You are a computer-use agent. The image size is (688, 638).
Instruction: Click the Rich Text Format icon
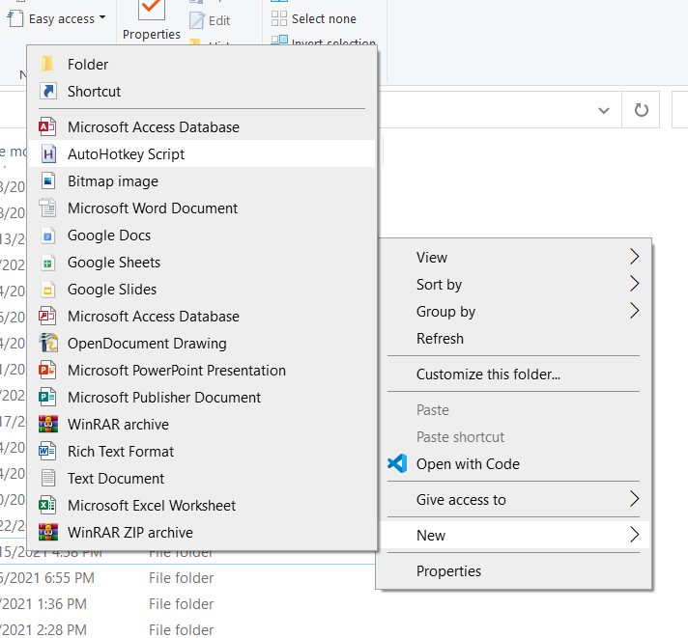point(47,452)
